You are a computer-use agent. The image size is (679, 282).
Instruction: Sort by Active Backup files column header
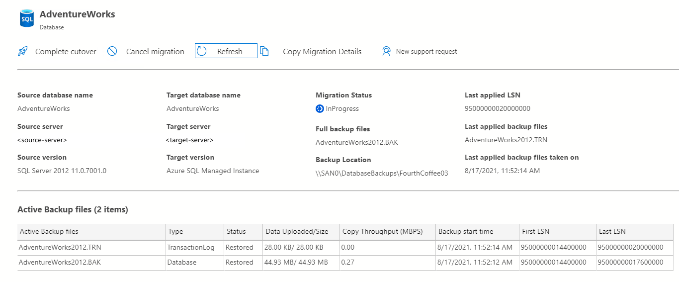[49, 231]
